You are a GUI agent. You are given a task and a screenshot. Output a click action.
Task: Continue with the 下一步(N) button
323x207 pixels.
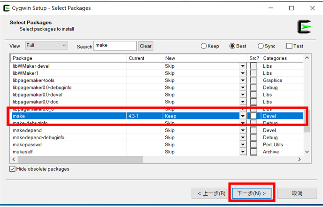(252, 193)
